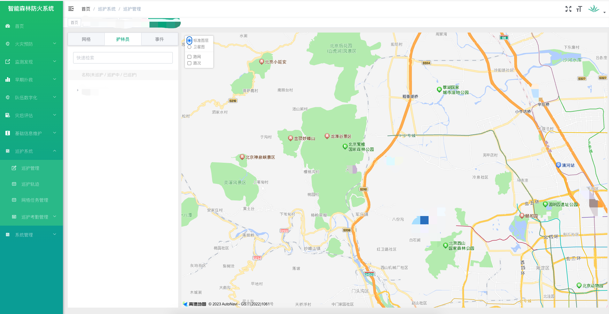The height and width of the screenshot is (314, 609).
Task: Open font size adjustment icon
Action: (x=579, y=9)
